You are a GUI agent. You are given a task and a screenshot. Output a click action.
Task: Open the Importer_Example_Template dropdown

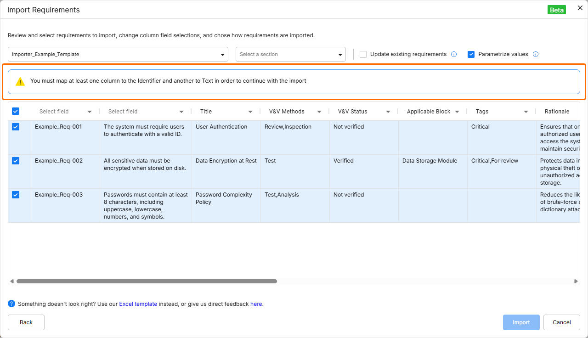click(118, 54)
